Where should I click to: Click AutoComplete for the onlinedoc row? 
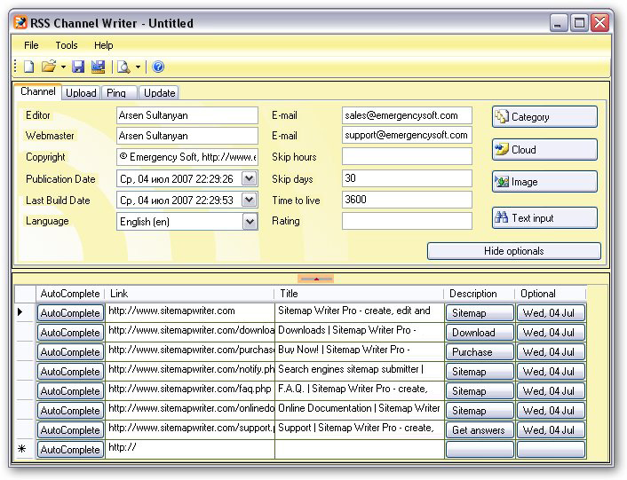[x=70, y=411]
